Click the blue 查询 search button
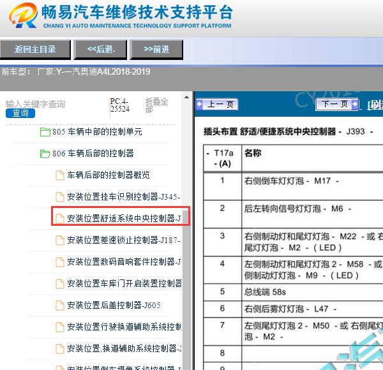Image resolution: width=383 pixels, height=370 pixels. click(x=20, y=114)
